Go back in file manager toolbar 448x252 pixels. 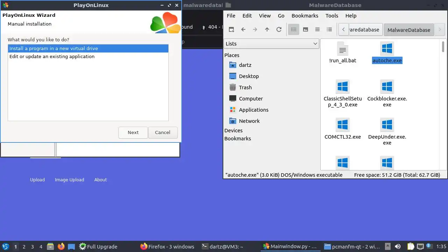(243, 29)
